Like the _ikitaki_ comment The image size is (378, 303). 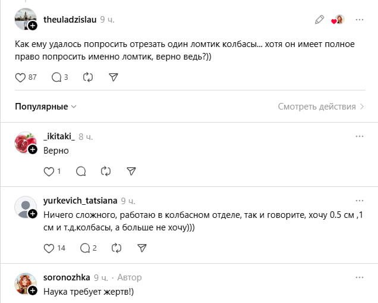click(x=49, y=171)
